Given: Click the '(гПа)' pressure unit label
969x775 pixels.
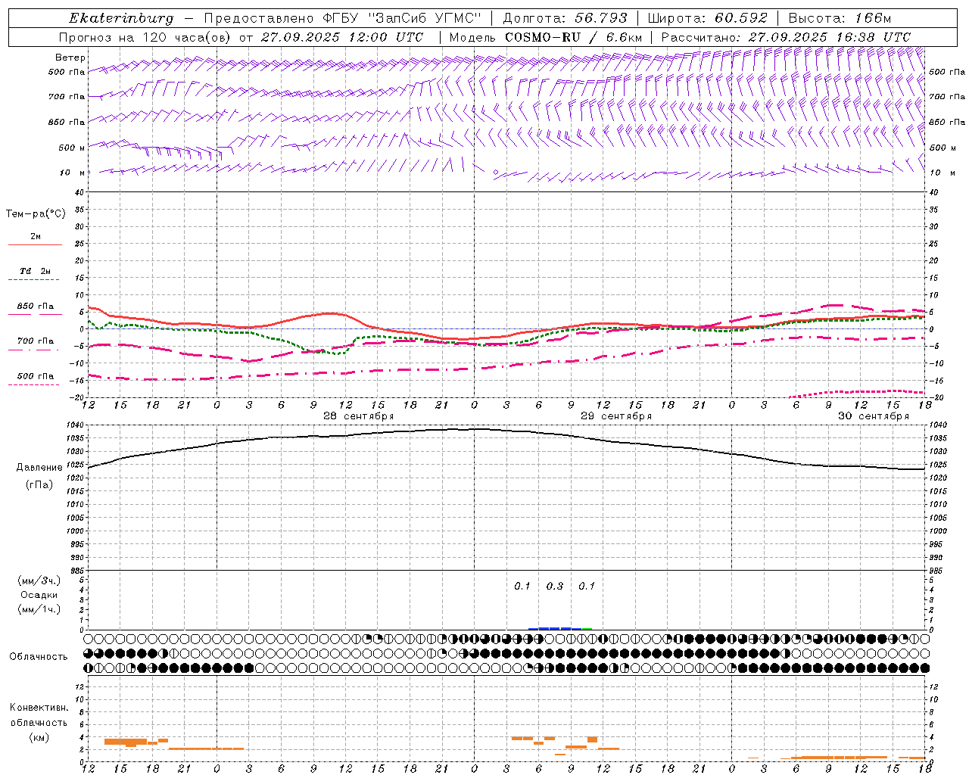Looking at the screenshot, I should click(39, 485).
